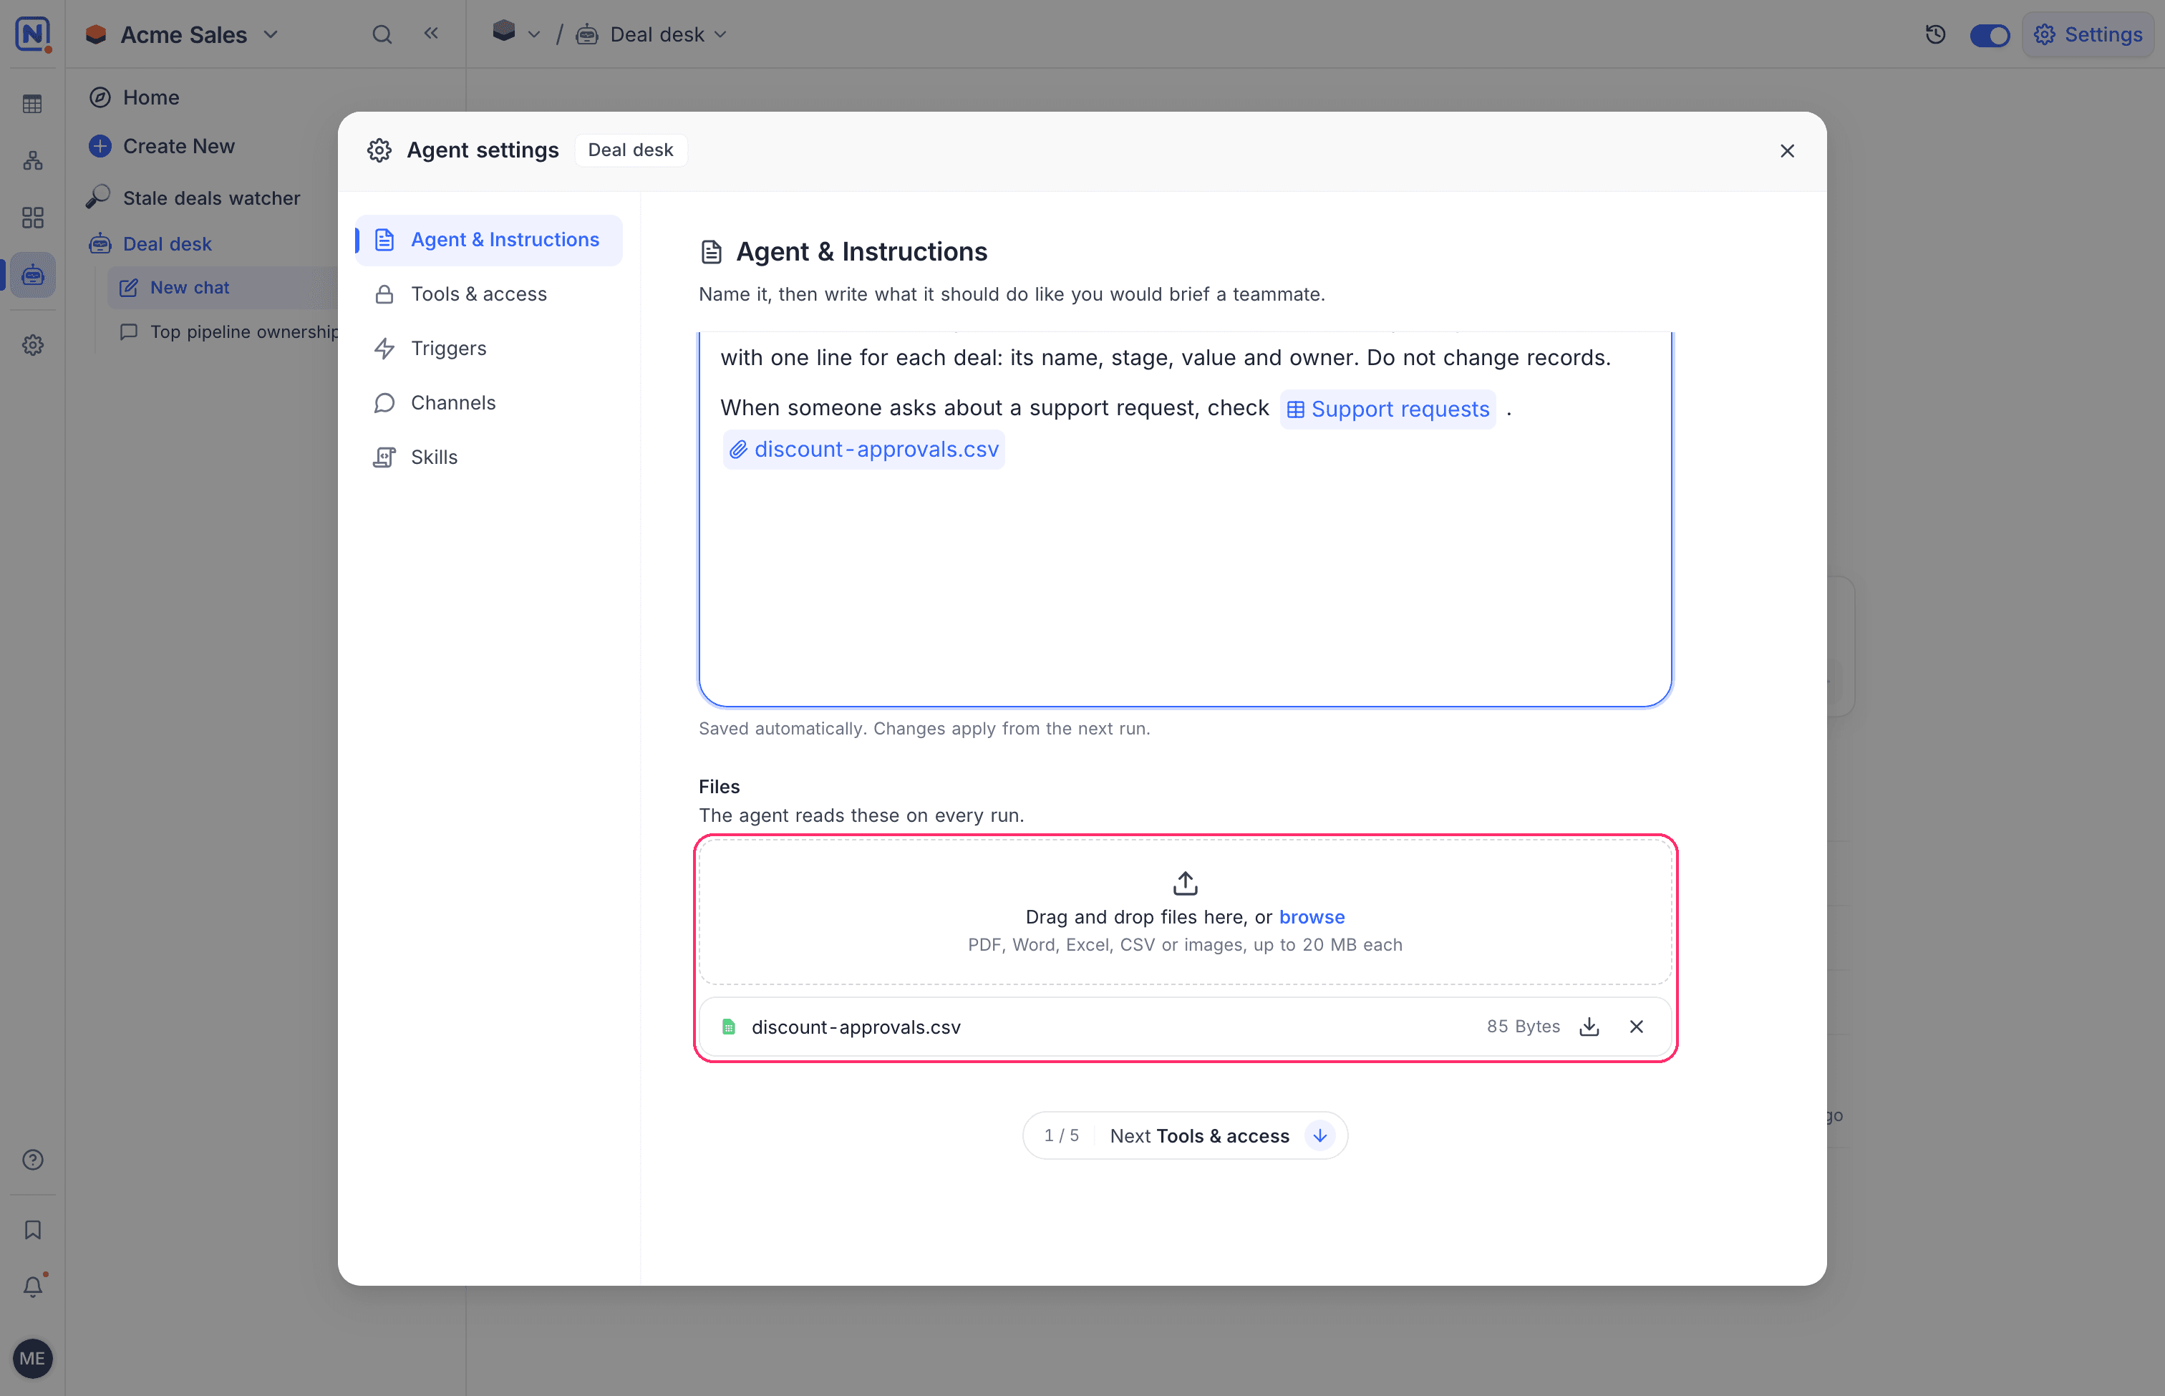
Task: Click the upload arrow icon in drop zone
Action: tap(1185, 882)
